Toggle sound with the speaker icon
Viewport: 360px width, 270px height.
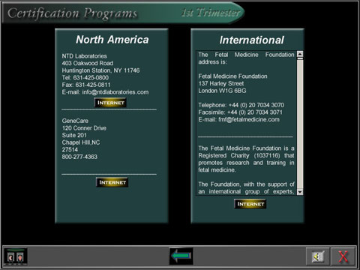tap(318, 256)
